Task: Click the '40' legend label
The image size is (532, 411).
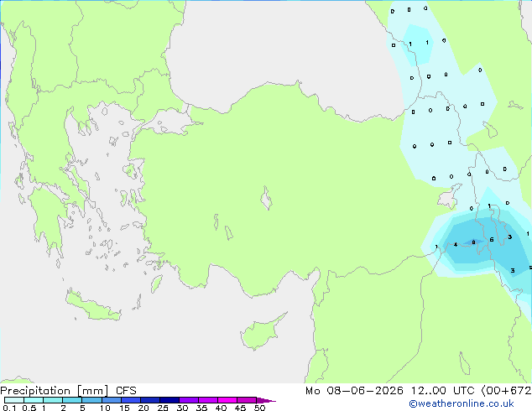Action: (221, 408)
